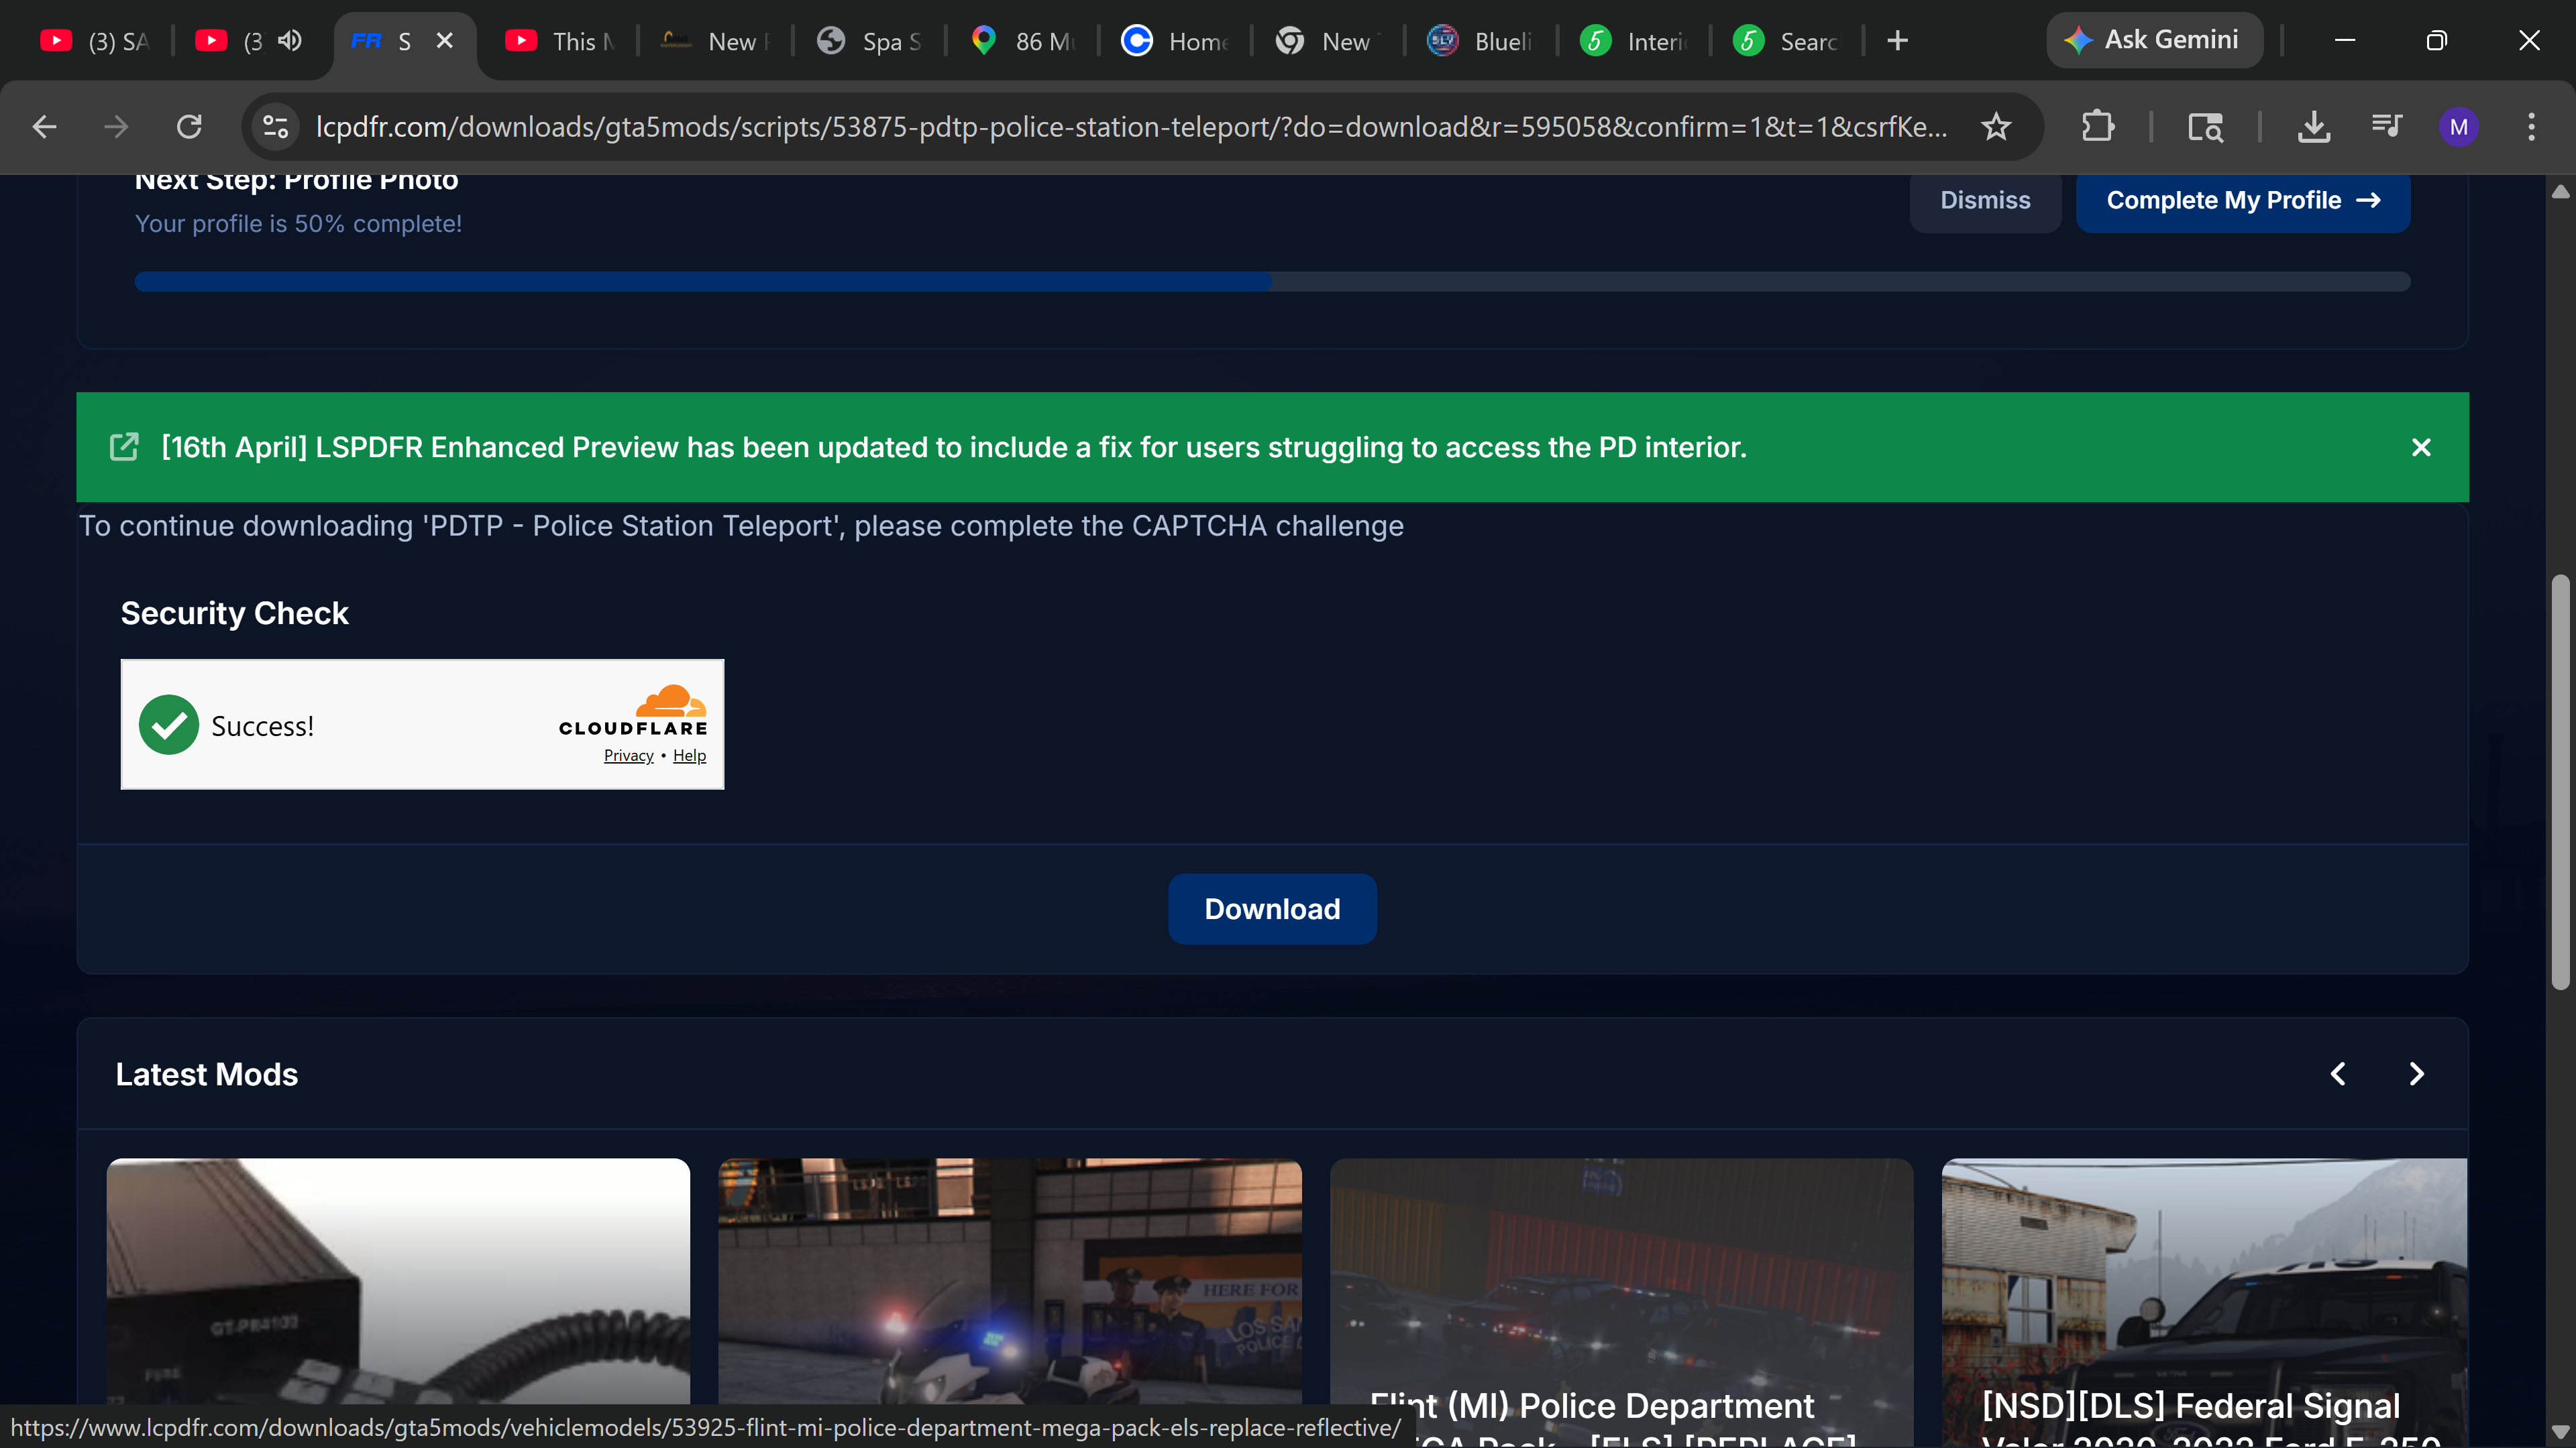Click the Complete My Profile button
The image size is (2576, 1448).
[2242, 200]
